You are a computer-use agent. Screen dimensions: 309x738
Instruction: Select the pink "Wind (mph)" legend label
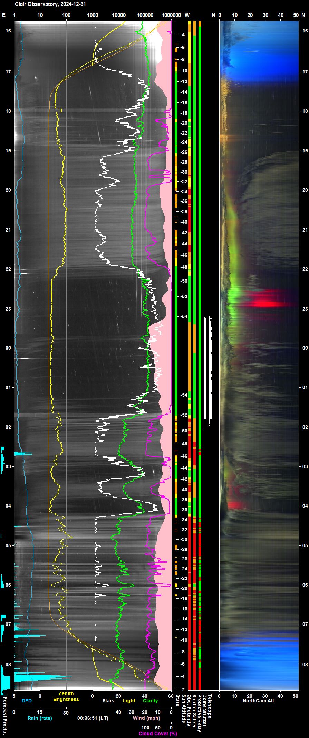pyautogui.click(x=146, y=718)
